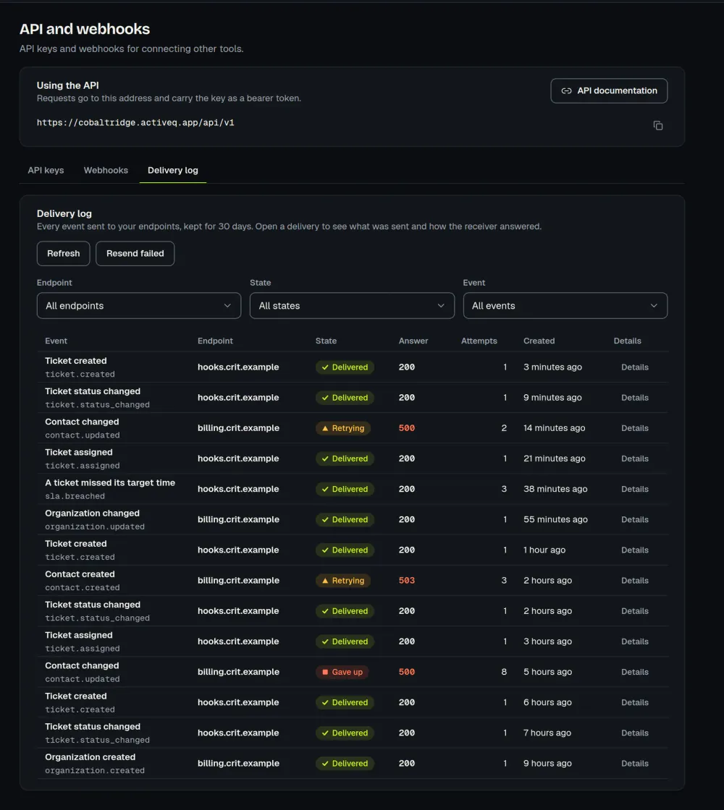724x810 pixels.
Task: Refresh the delivery log
Action: 64,254
